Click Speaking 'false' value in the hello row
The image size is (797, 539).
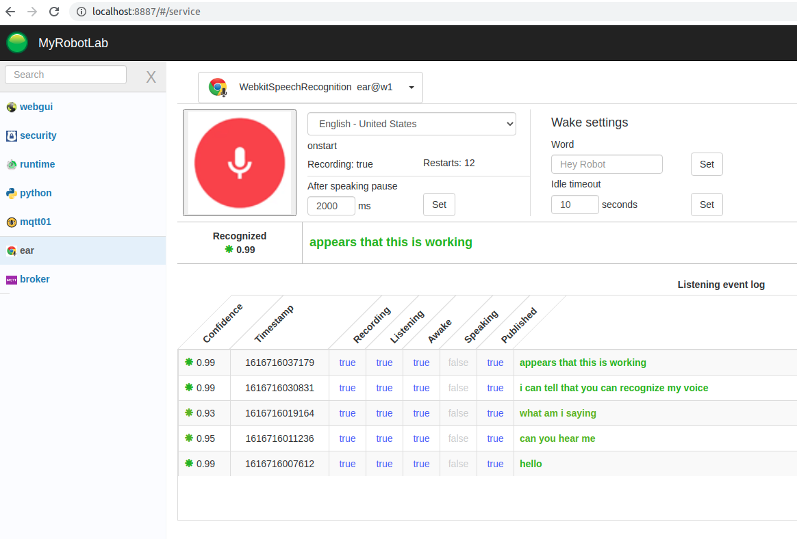[458, 464]
